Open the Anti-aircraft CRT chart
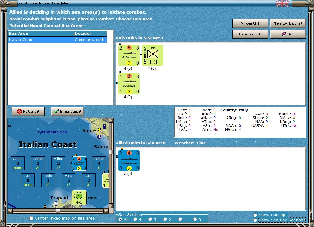314x227 pixels. click(250, 34)
